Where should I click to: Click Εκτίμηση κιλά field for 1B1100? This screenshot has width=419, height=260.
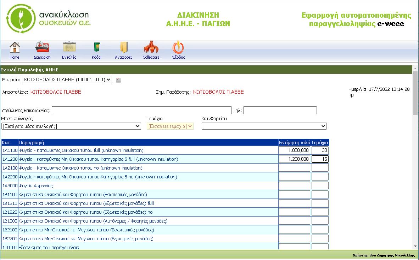tap(295, 194)
